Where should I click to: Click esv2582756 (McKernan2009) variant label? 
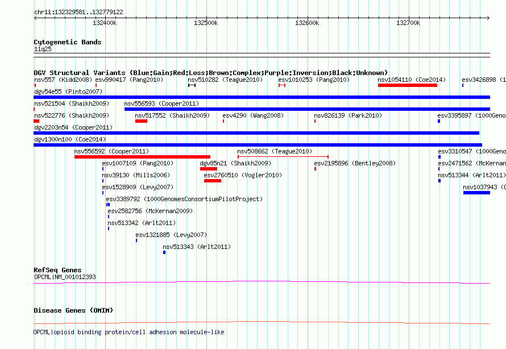click(150, 211)
